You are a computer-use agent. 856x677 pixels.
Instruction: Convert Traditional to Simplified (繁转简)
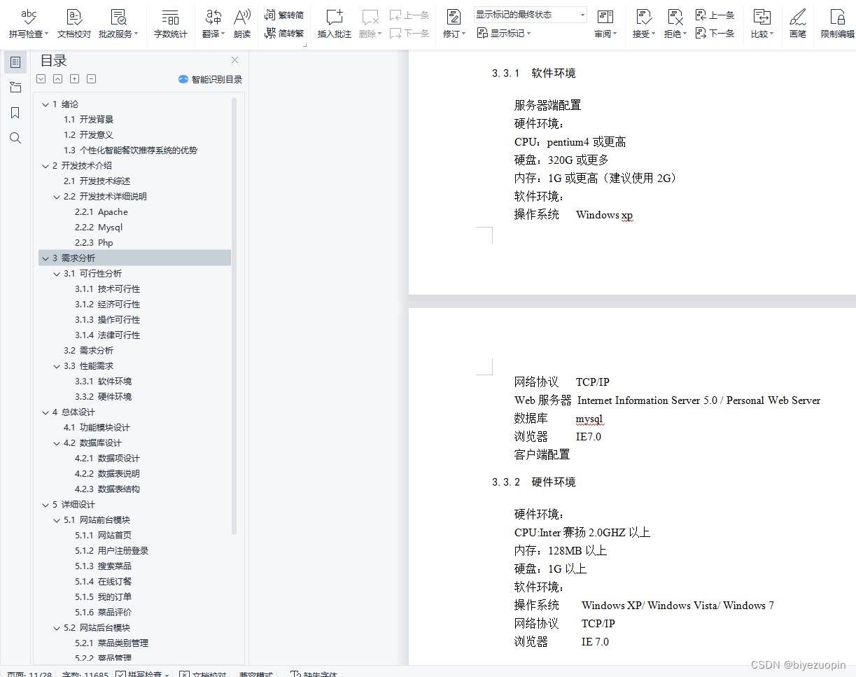[285, 15]
